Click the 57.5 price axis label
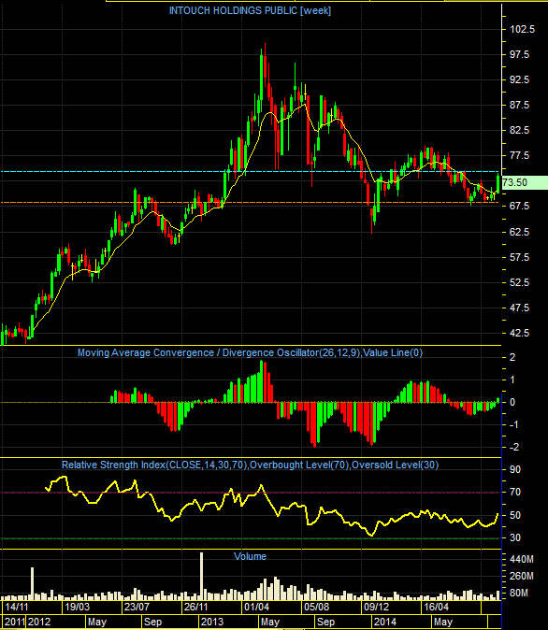Image resolution: width=548 pixels, height=630 pixels. click(519, 258)
